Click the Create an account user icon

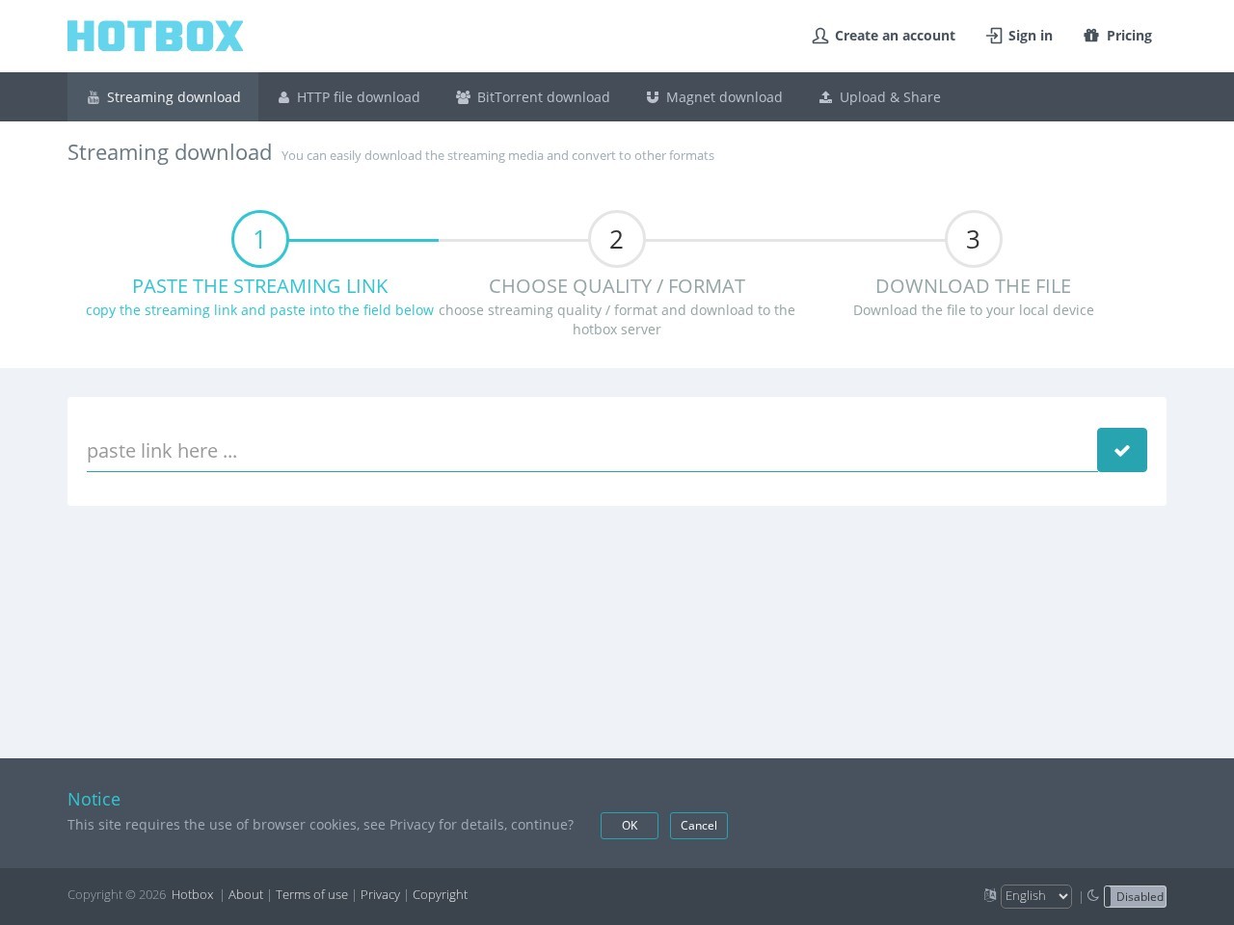[820, 36]
